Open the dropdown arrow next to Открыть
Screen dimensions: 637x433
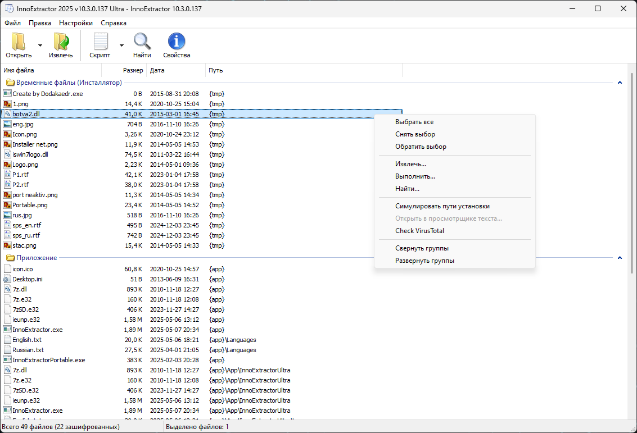coord(40,45)
